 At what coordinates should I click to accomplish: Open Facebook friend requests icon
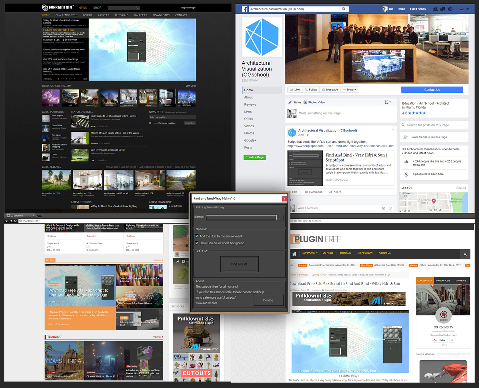(x=435, y=9)
